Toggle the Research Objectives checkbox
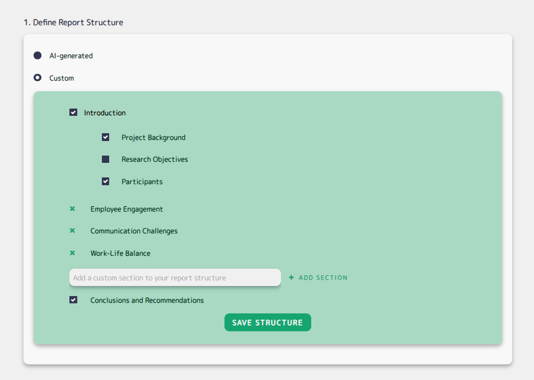Viewport: 534px width, 380px height. pos(106,159)
